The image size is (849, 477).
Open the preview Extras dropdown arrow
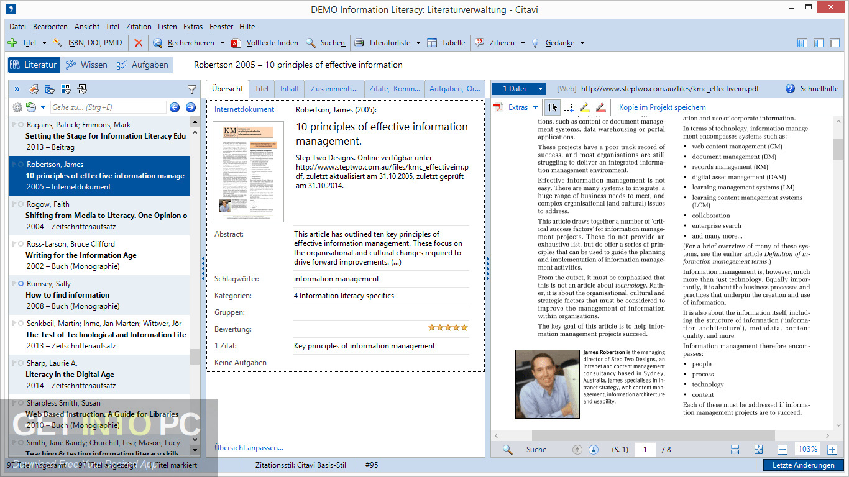pyautogui.click(x=536, y=107)
